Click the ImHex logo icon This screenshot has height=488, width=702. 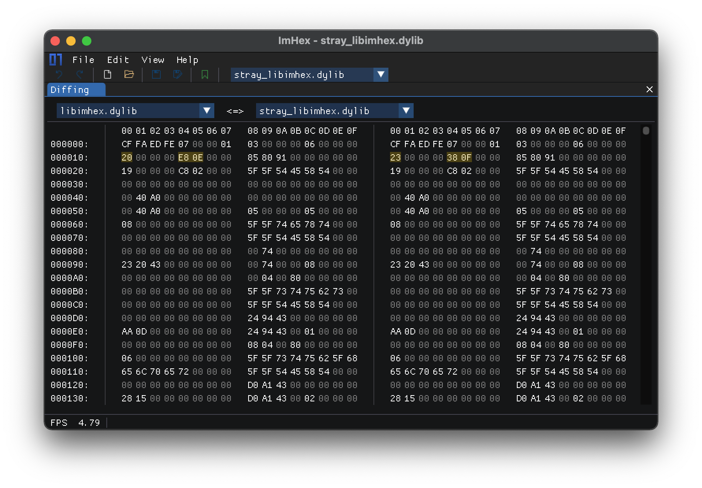56,59
